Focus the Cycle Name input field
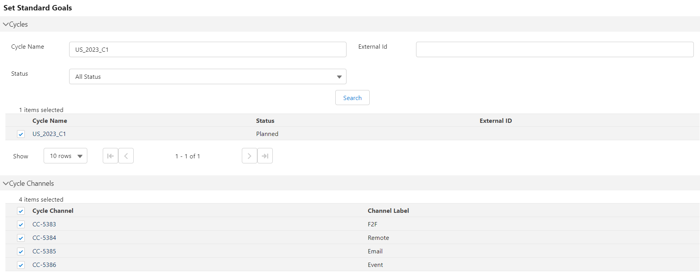 coord(207,49)
